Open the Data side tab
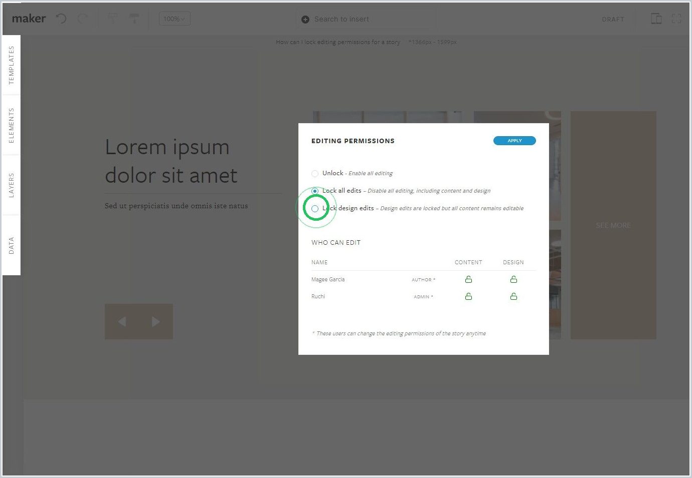Screen dimensions: 692x478 tap(11, 245)
